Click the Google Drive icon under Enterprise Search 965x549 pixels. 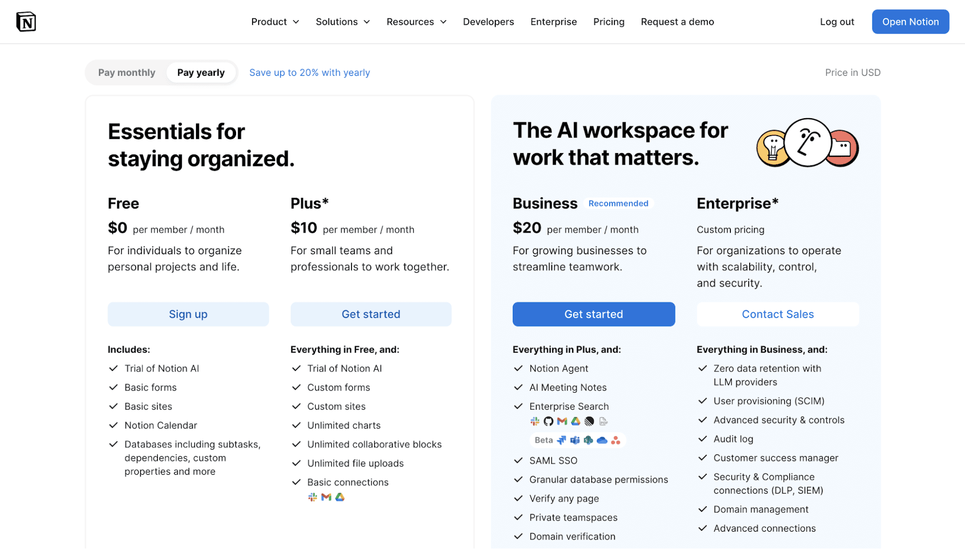575,422
